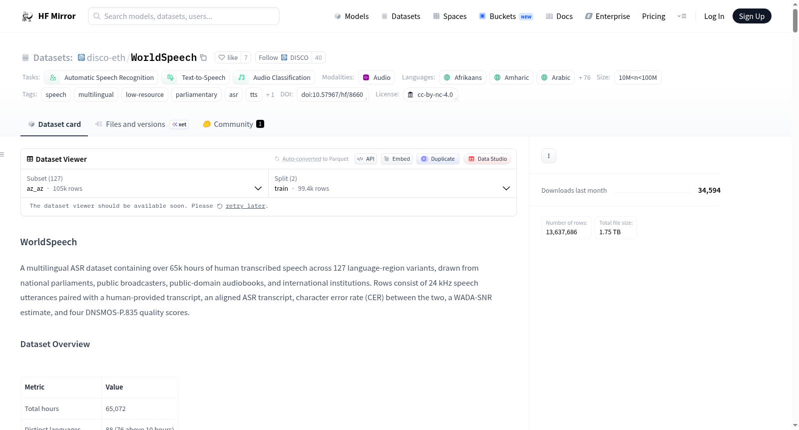
Task: Open the Spaces menu item
Action: (x=449, y=16)
